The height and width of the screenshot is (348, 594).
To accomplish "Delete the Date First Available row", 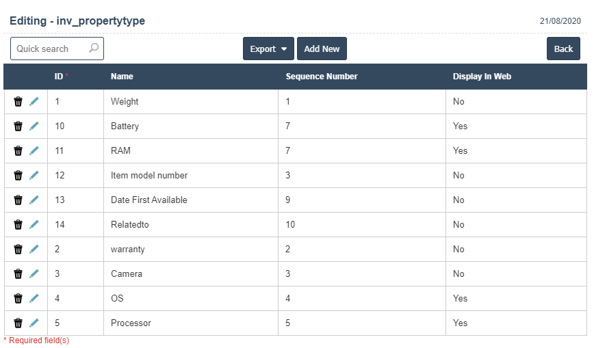I will coord(18,200).
